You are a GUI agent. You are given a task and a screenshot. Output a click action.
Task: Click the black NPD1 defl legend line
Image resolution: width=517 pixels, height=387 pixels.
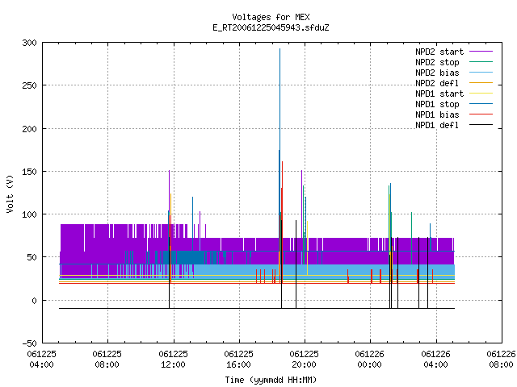click(x=481, y=125)
